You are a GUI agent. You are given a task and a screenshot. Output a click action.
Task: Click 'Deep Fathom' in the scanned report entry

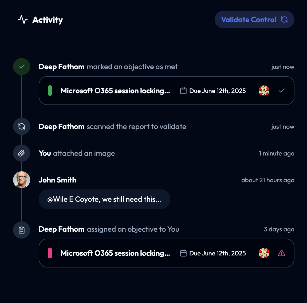coord(62,126)
